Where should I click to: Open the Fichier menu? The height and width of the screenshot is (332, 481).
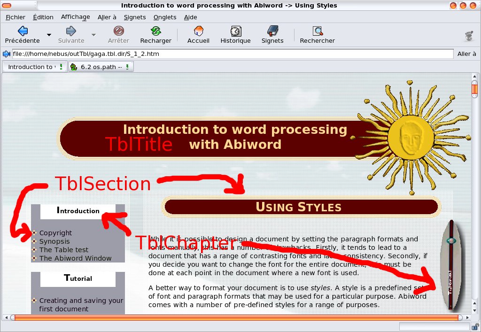click(16, 17)
